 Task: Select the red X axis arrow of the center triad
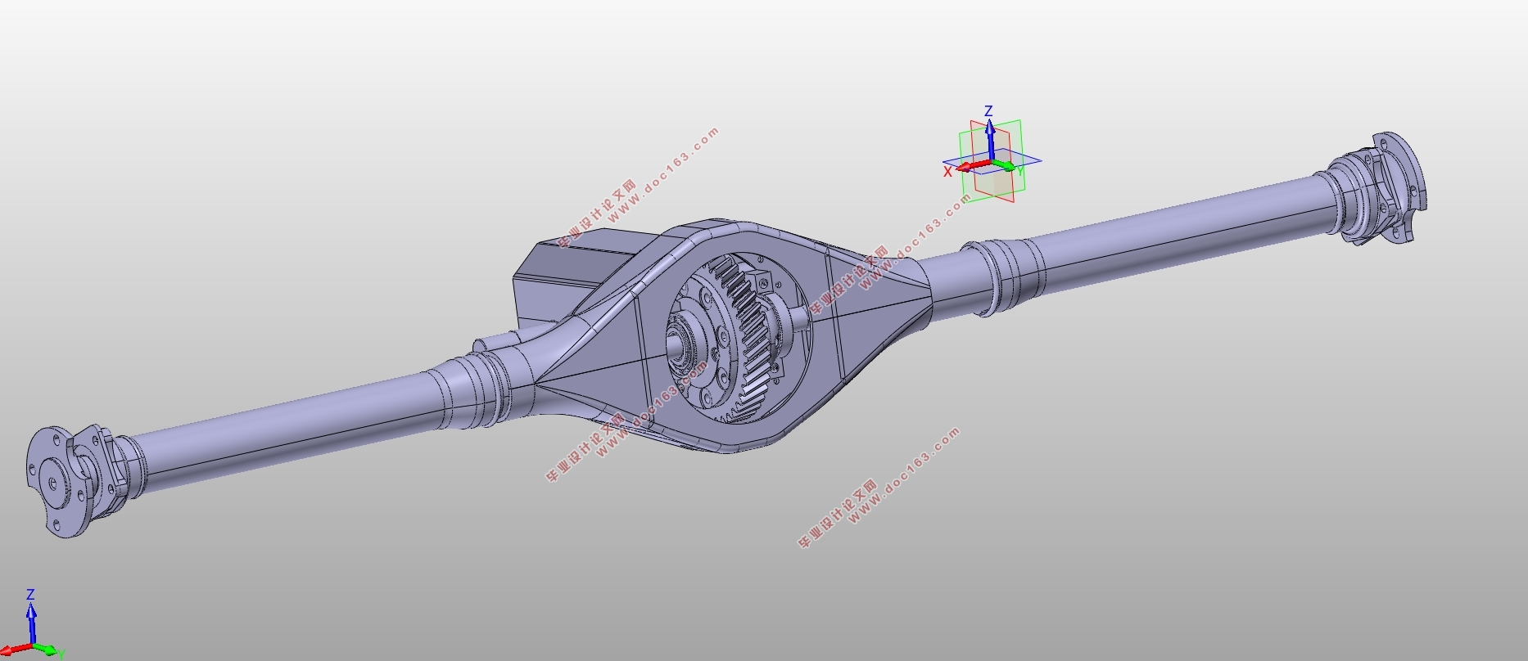pyautogui.click(x=971, y=167)
